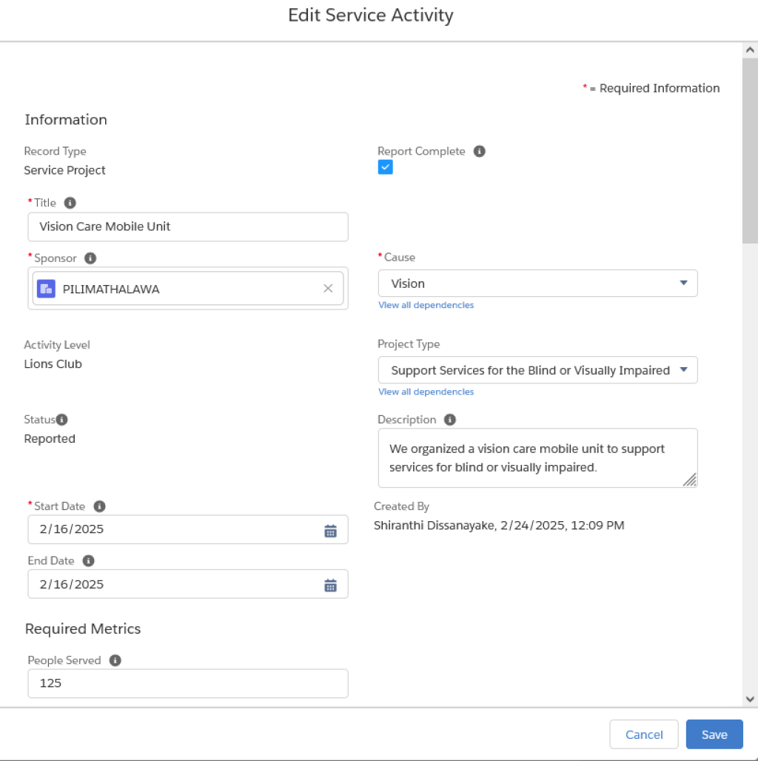Click View all dependencies under Cause
Viewport: 758px width, 761px height.
click(x=426, y=305)
